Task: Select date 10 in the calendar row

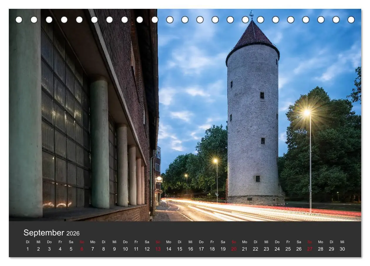Action: pos(125,249)
